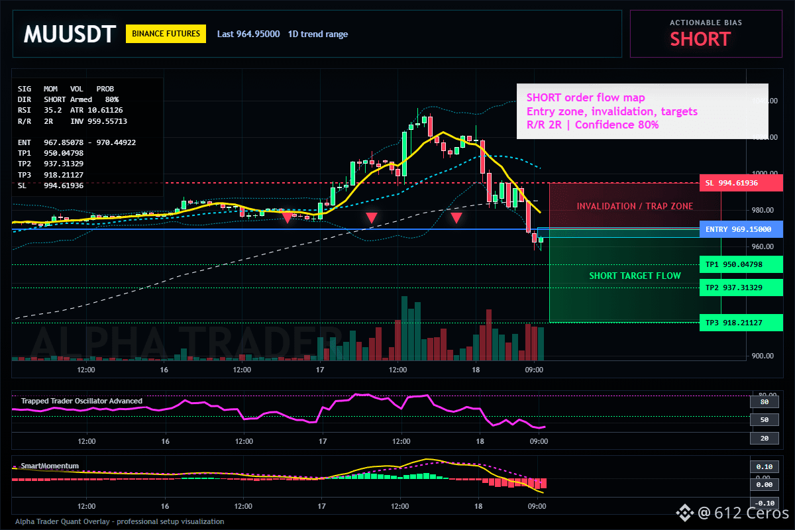Click the TP1 950.04798 row in stats panel
Viewport: 795px width, 530px height.
50,153
